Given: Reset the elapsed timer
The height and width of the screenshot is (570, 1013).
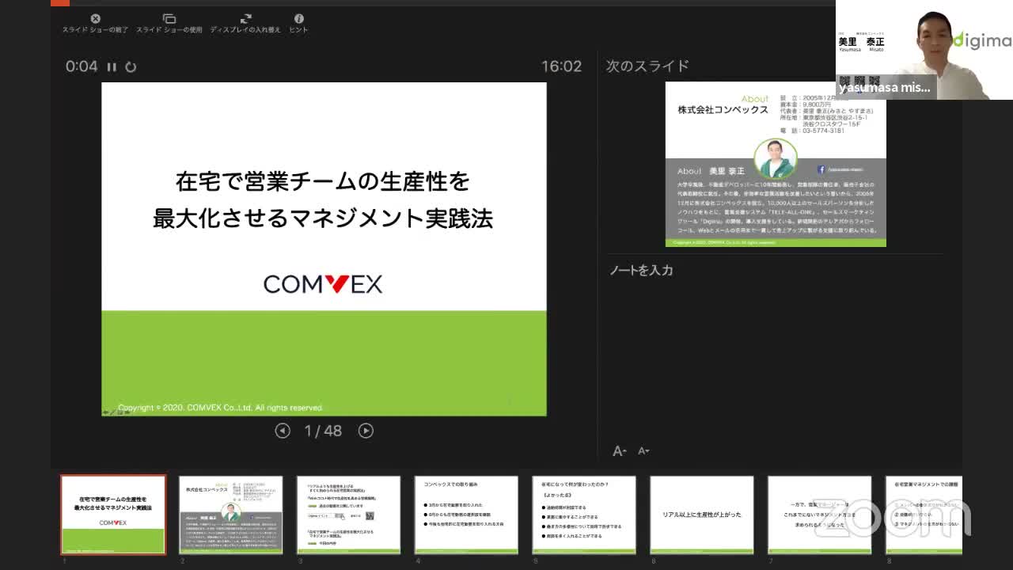Looking at the screenshot, I should pyautogui.click(x=131, y=67).
